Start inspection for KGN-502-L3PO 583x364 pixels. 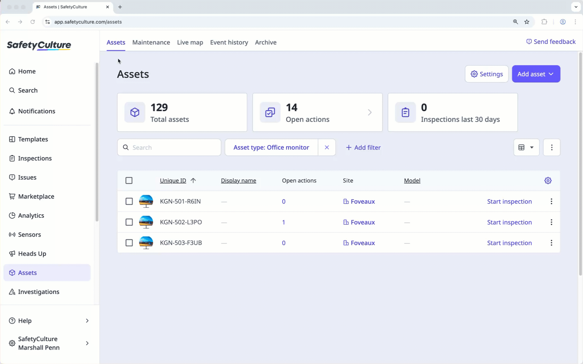click(x=509, y=222)
